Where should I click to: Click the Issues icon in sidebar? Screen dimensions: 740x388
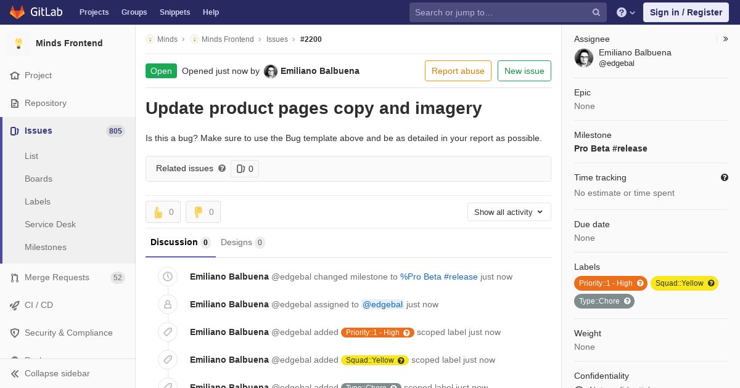(15, 131)
